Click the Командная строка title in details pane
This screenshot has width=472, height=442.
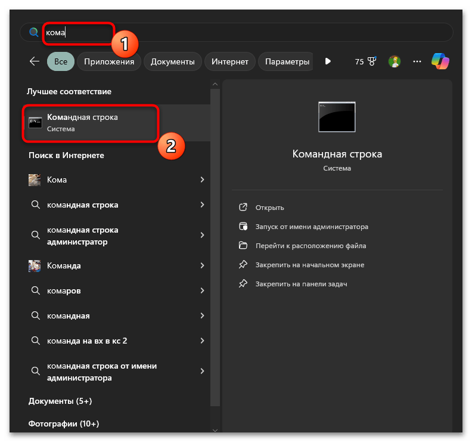pos(337,154)
